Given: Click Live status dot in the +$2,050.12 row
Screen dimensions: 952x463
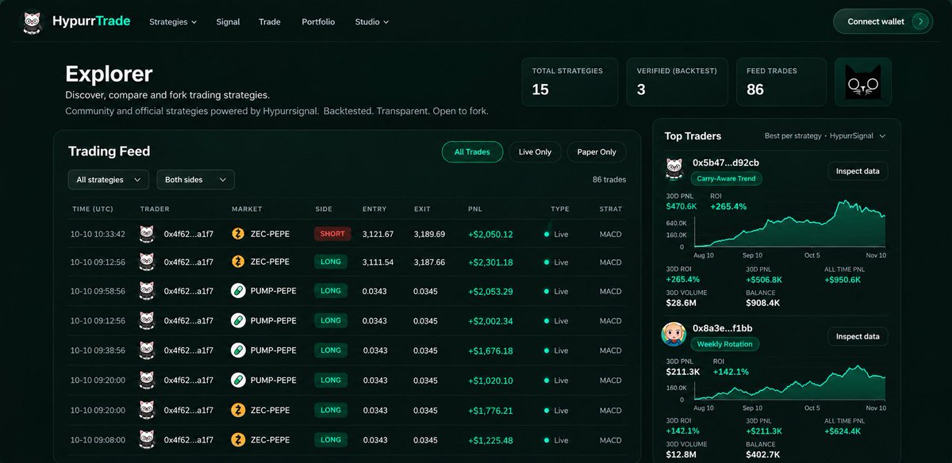Looking at the screenshot, I should [547, 235].
